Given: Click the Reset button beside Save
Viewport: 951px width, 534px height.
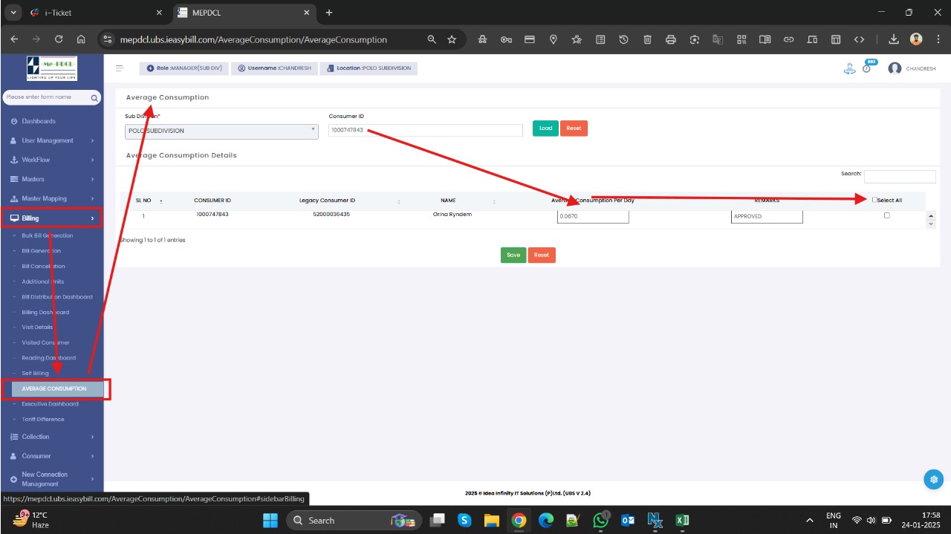Looking at the screenshot, I should pyautogui.click(x=542, y=255).
